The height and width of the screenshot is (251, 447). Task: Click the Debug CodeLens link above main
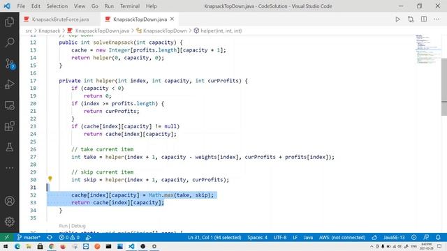78,226
